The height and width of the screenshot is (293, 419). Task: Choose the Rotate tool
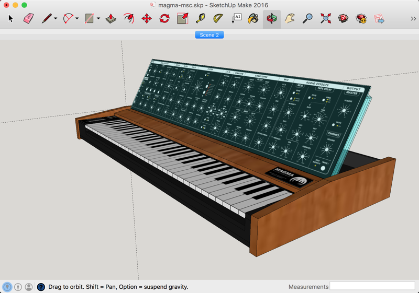pos(164,19)
